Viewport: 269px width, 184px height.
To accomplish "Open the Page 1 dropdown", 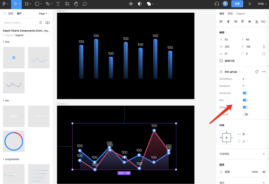I will (x=43, y=13).
